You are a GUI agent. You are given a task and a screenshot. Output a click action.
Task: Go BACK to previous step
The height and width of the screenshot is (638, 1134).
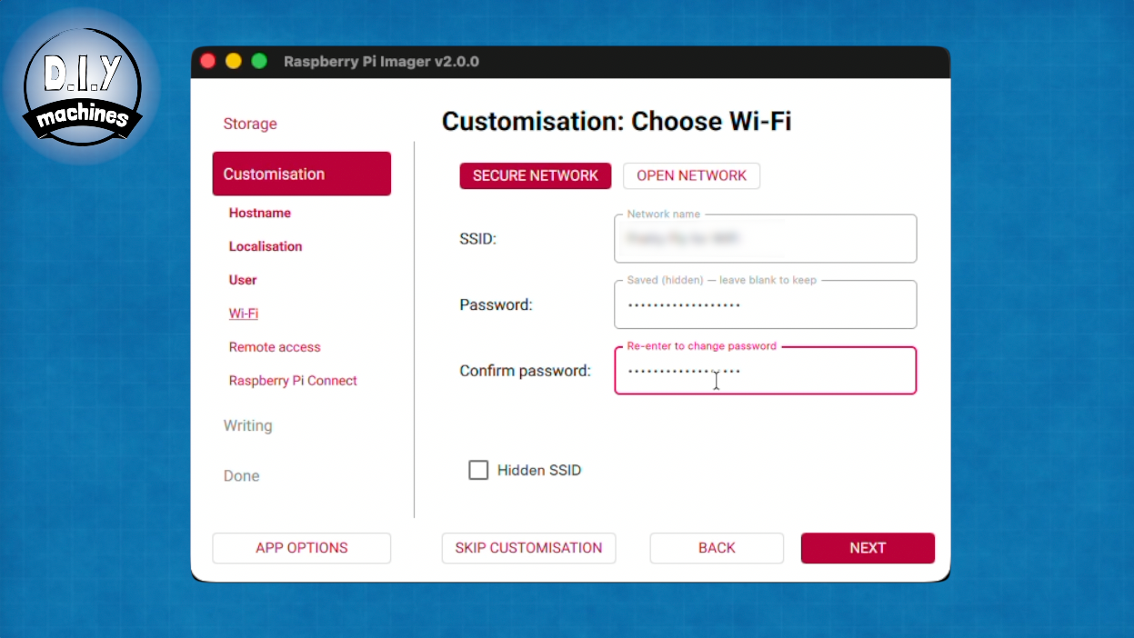point(717,548)
